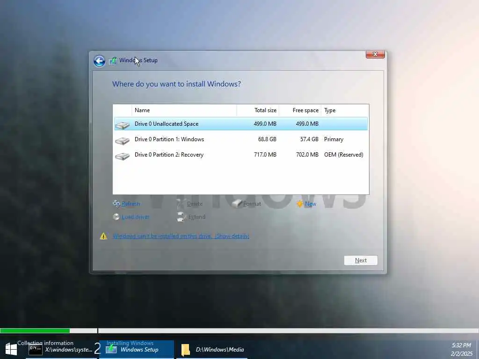Click the yellow warning triangle icon
Image resolution: width=479 pixels, height=359 pixels.
click(103, 236)
